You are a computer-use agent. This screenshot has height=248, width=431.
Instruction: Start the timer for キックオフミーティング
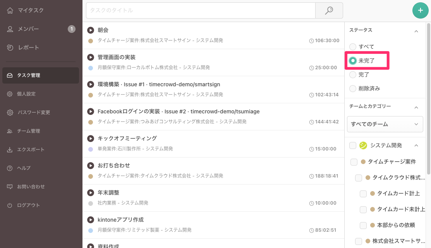pyautogui.click(x=91, y=139)
